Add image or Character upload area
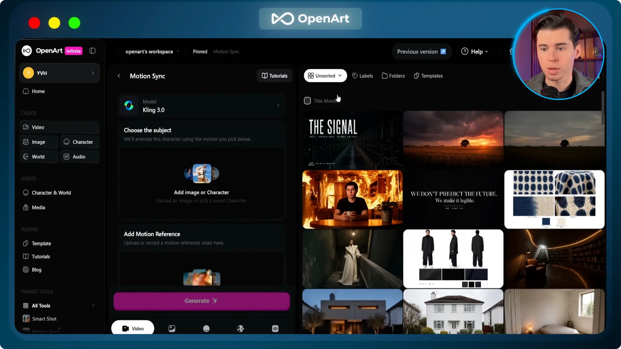The height and width of the screenshot is (349, 621). (202, 183)
